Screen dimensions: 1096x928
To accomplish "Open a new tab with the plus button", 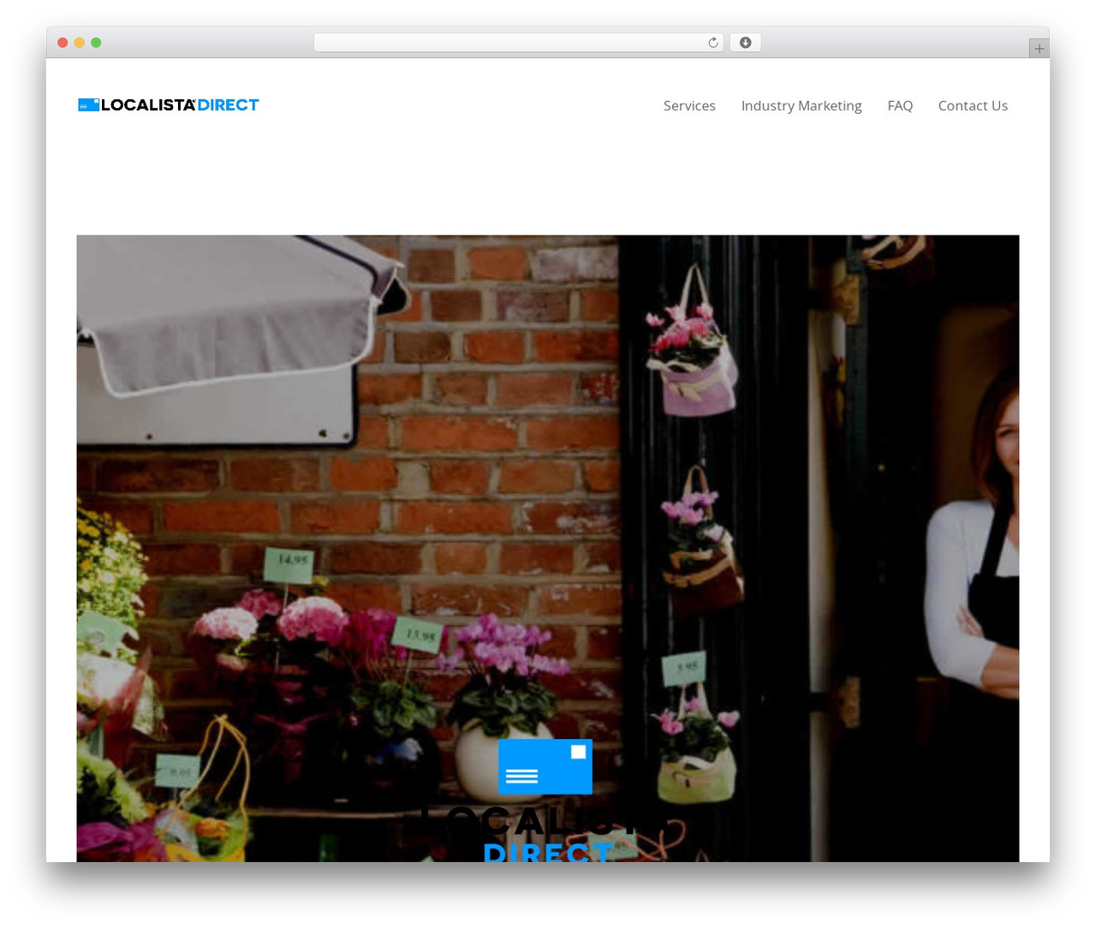I will click(x=1039, y=49).
